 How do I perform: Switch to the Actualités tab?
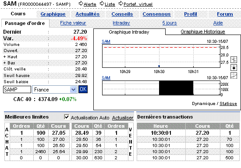click(x=88, y=14)
